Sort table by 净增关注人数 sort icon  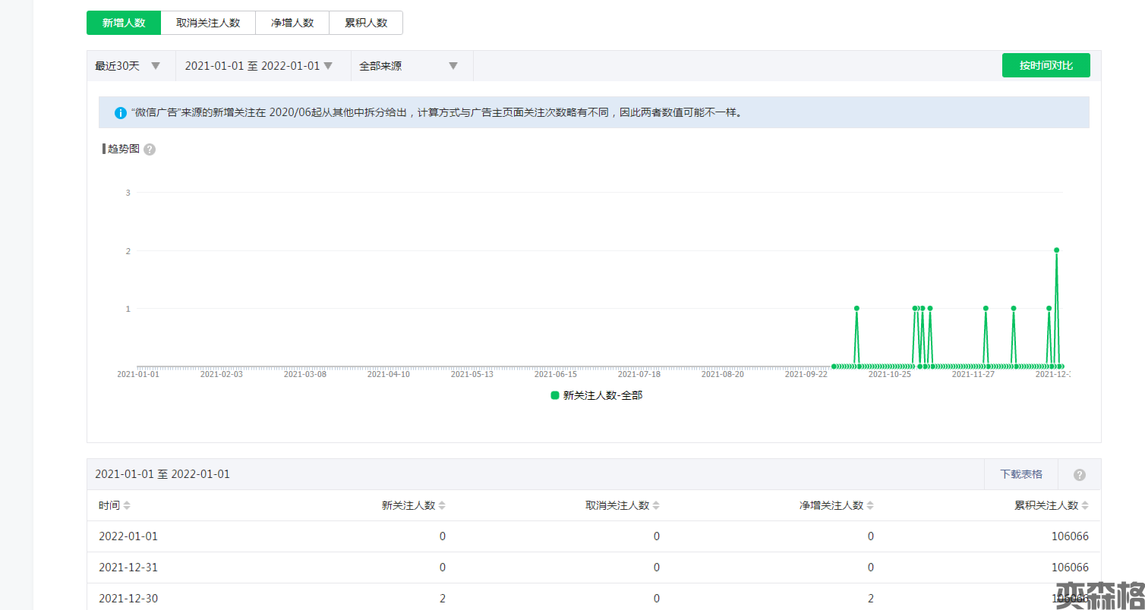pos(870,506)
